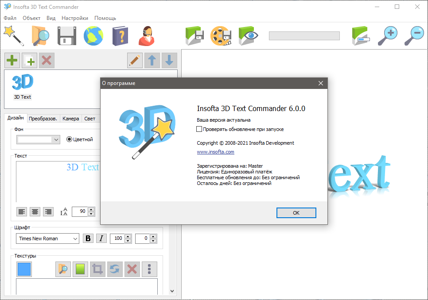Refresh texture with the rotate arrows icon
This screenshot has width=428, height=300.
115,269
